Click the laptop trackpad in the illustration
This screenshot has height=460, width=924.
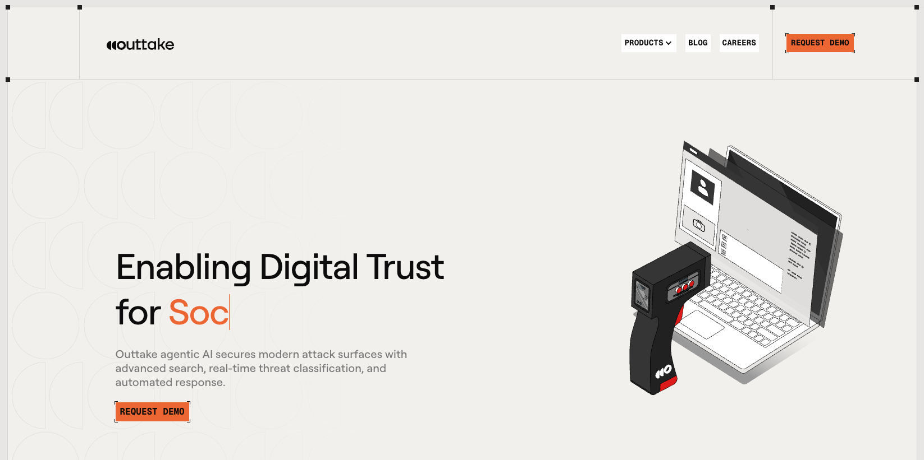[x=702, y=324]
